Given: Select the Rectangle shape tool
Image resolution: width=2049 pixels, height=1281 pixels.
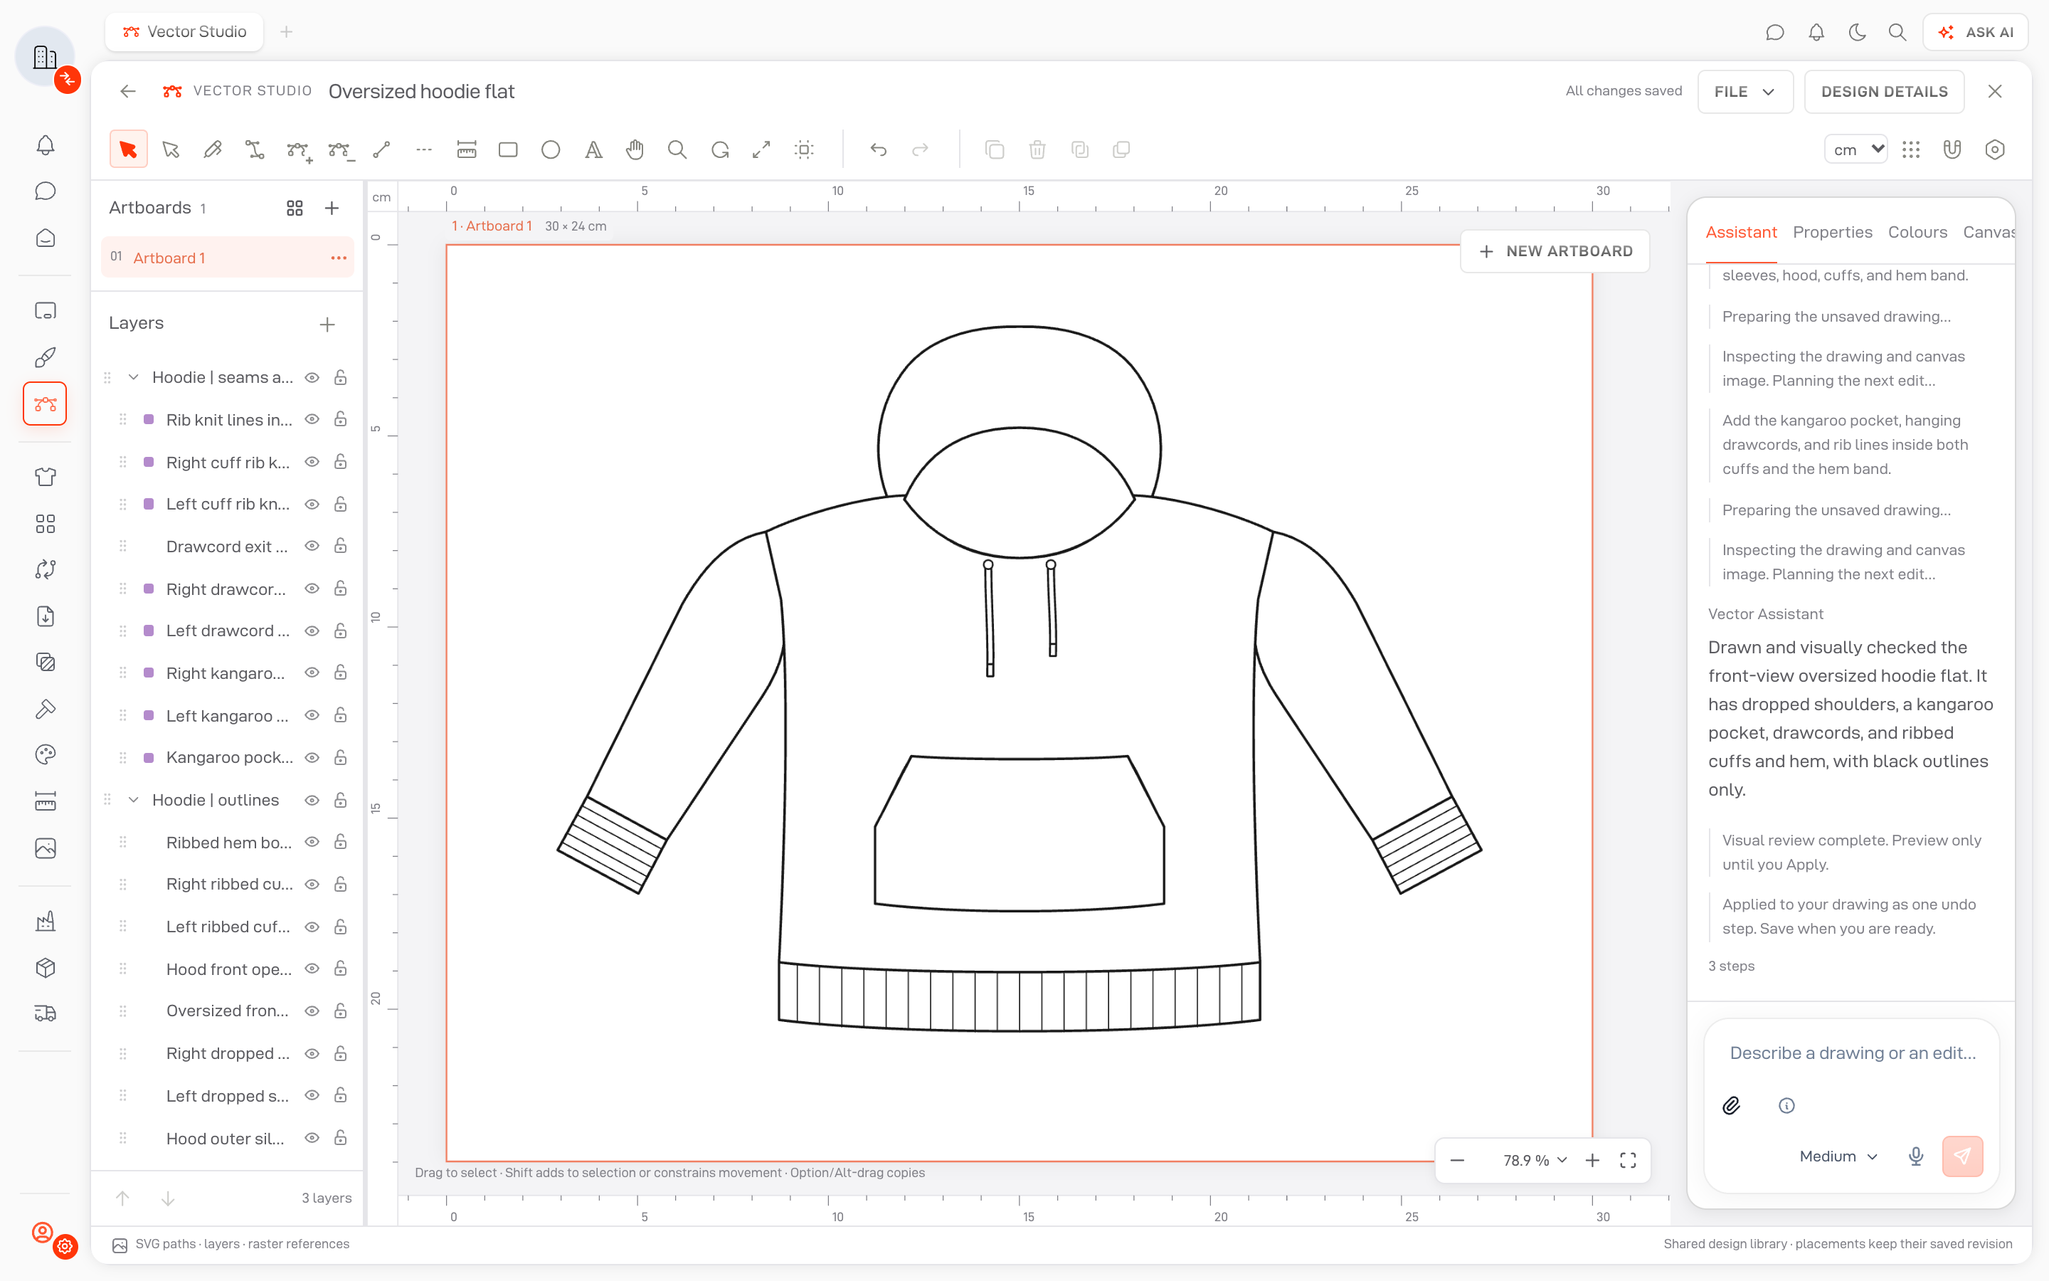Looking at the screenshot, I should coord(508,150).
